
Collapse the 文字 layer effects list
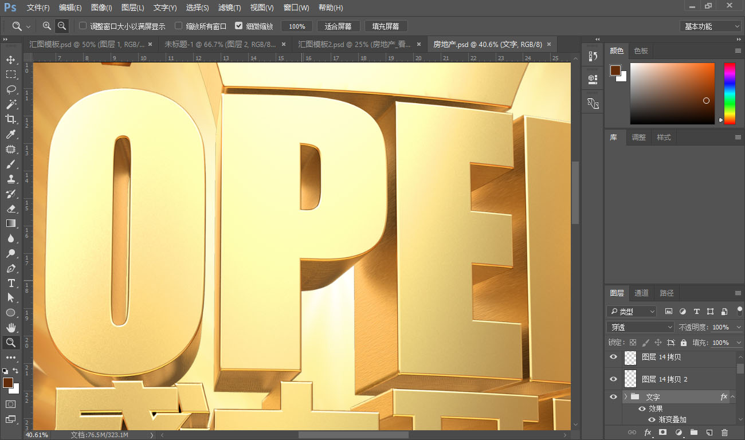coord(732,396)
